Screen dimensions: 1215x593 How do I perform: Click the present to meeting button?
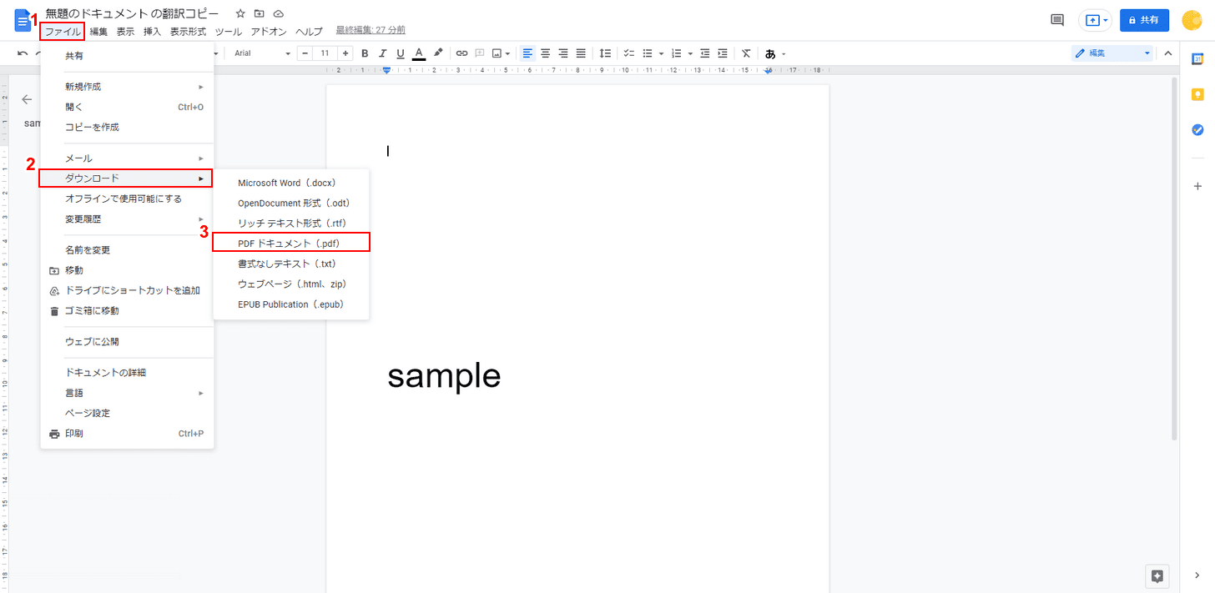1095,20
